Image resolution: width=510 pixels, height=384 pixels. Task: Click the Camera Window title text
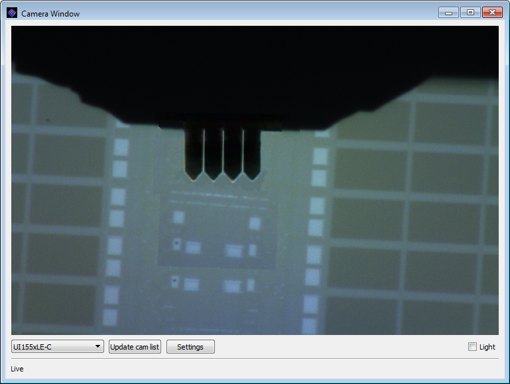(50, 14)
